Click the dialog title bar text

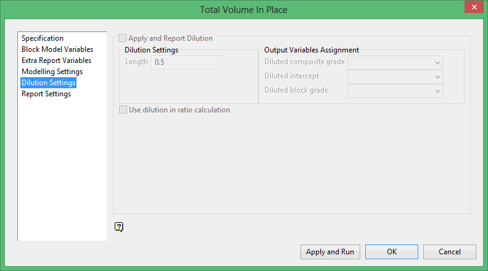pos(244,9)
